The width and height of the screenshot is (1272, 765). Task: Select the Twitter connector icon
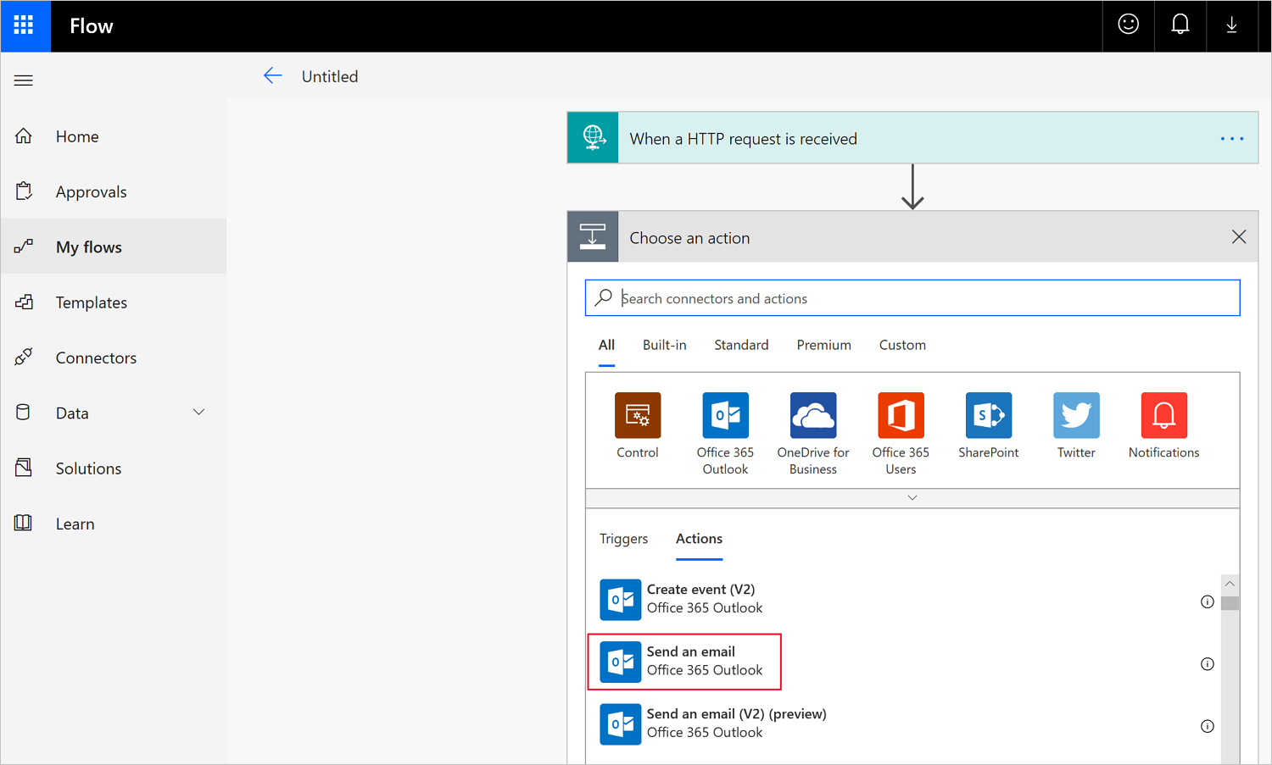pyautogui.click(x=1076, y=415)
